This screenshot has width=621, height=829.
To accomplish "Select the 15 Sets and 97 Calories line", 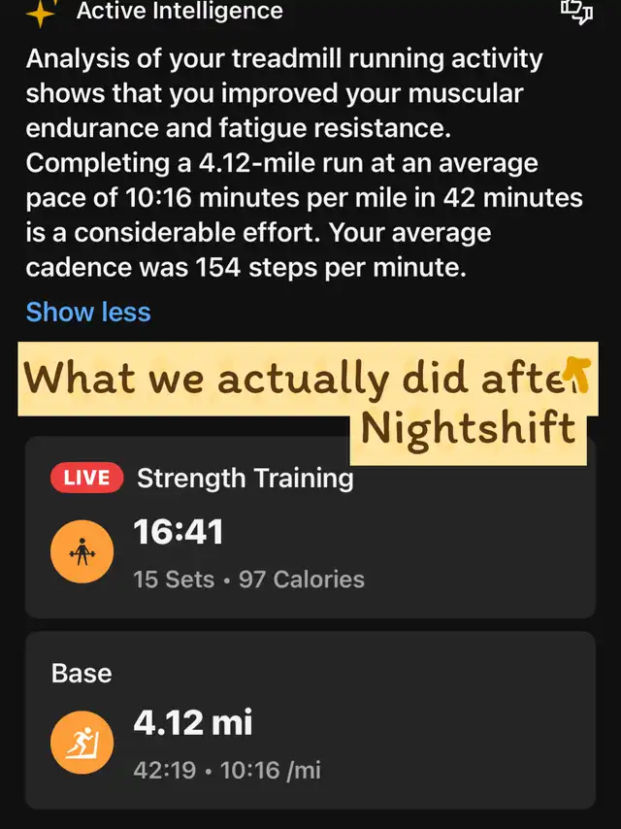I will tap(248, 580).
